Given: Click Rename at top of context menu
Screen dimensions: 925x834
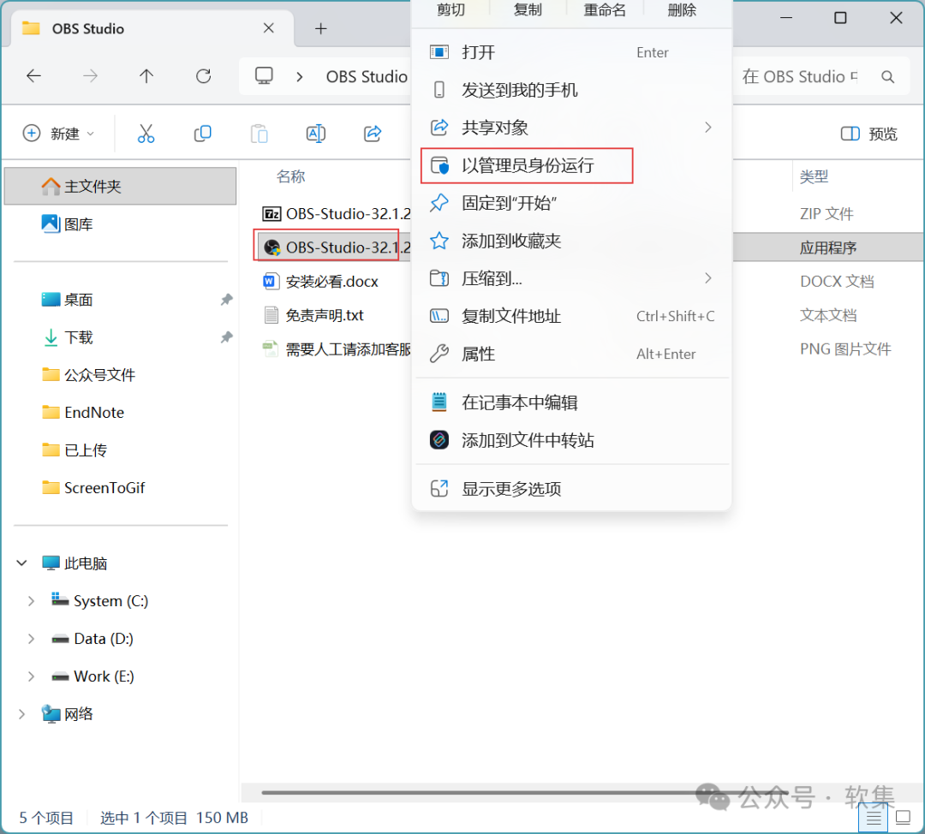Looking at the screenshot, I should click(x=605, y=10).
